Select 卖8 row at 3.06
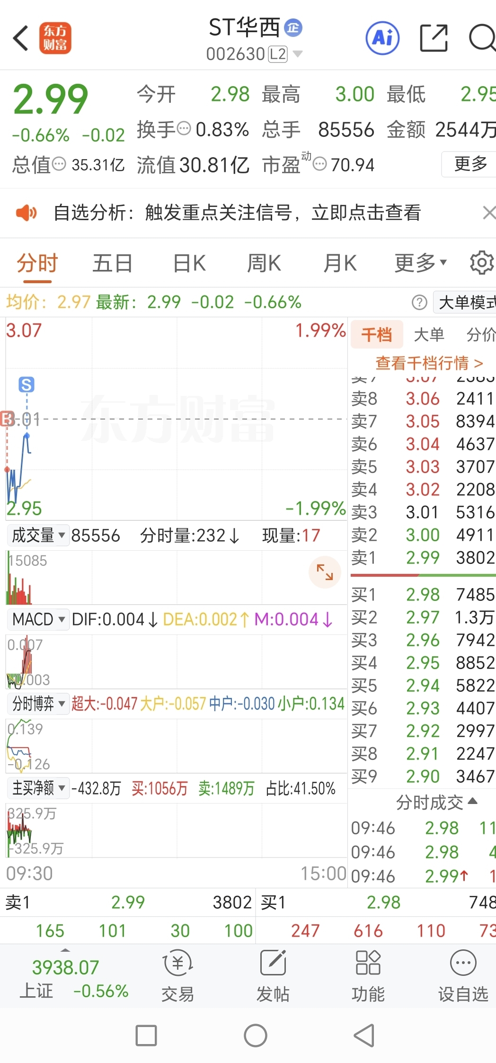Image resolution: width=496 pixels, height=1063 pixels. click(x=423, y=398)
